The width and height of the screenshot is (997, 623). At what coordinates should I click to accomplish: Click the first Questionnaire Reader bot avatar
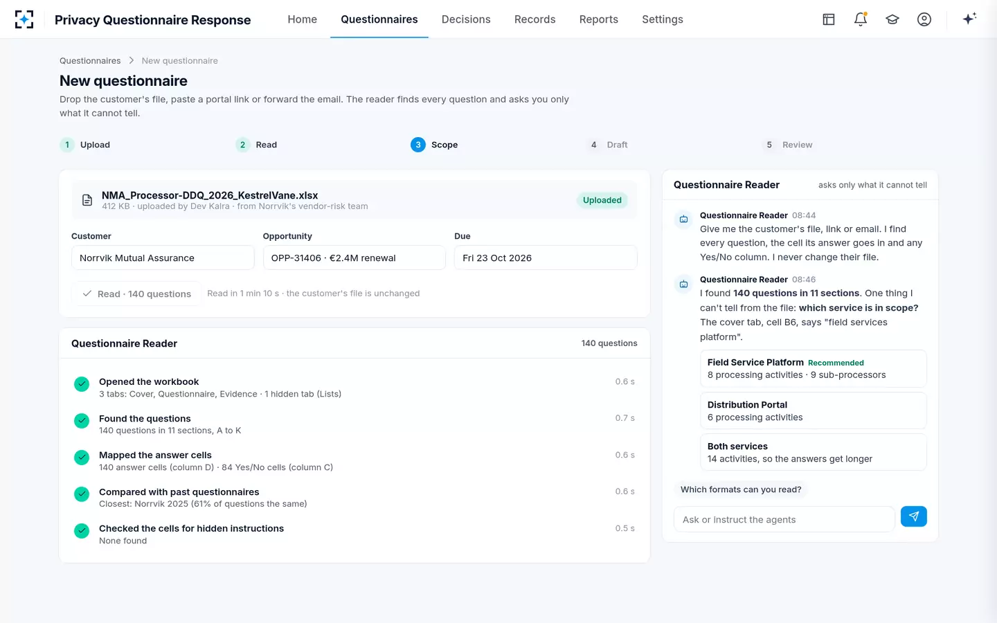point(683,219)
